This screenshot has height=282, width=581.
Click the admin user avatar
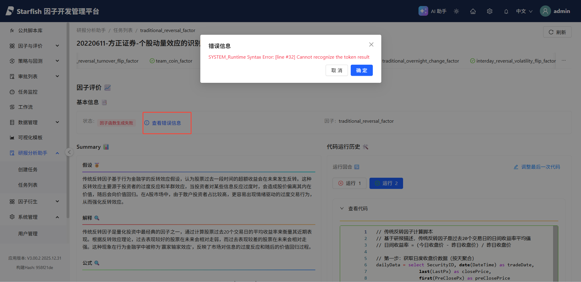[545, 11]
